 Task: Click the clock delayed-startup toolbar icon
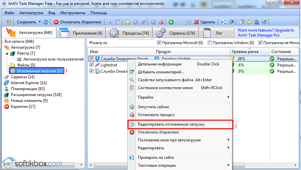click(186, 22)
